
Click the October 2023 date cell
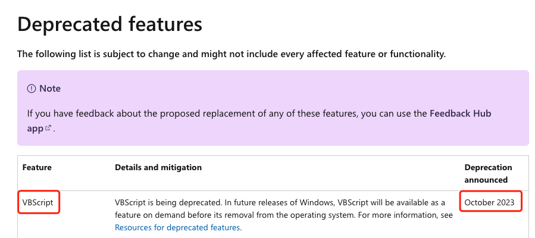[489, 202]
